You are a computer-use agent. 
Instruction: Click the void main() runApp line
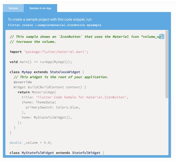41,62
